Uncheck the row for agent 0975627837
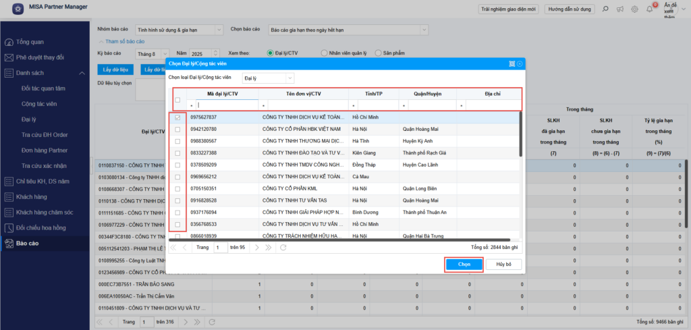 click(x=177, y=117)
